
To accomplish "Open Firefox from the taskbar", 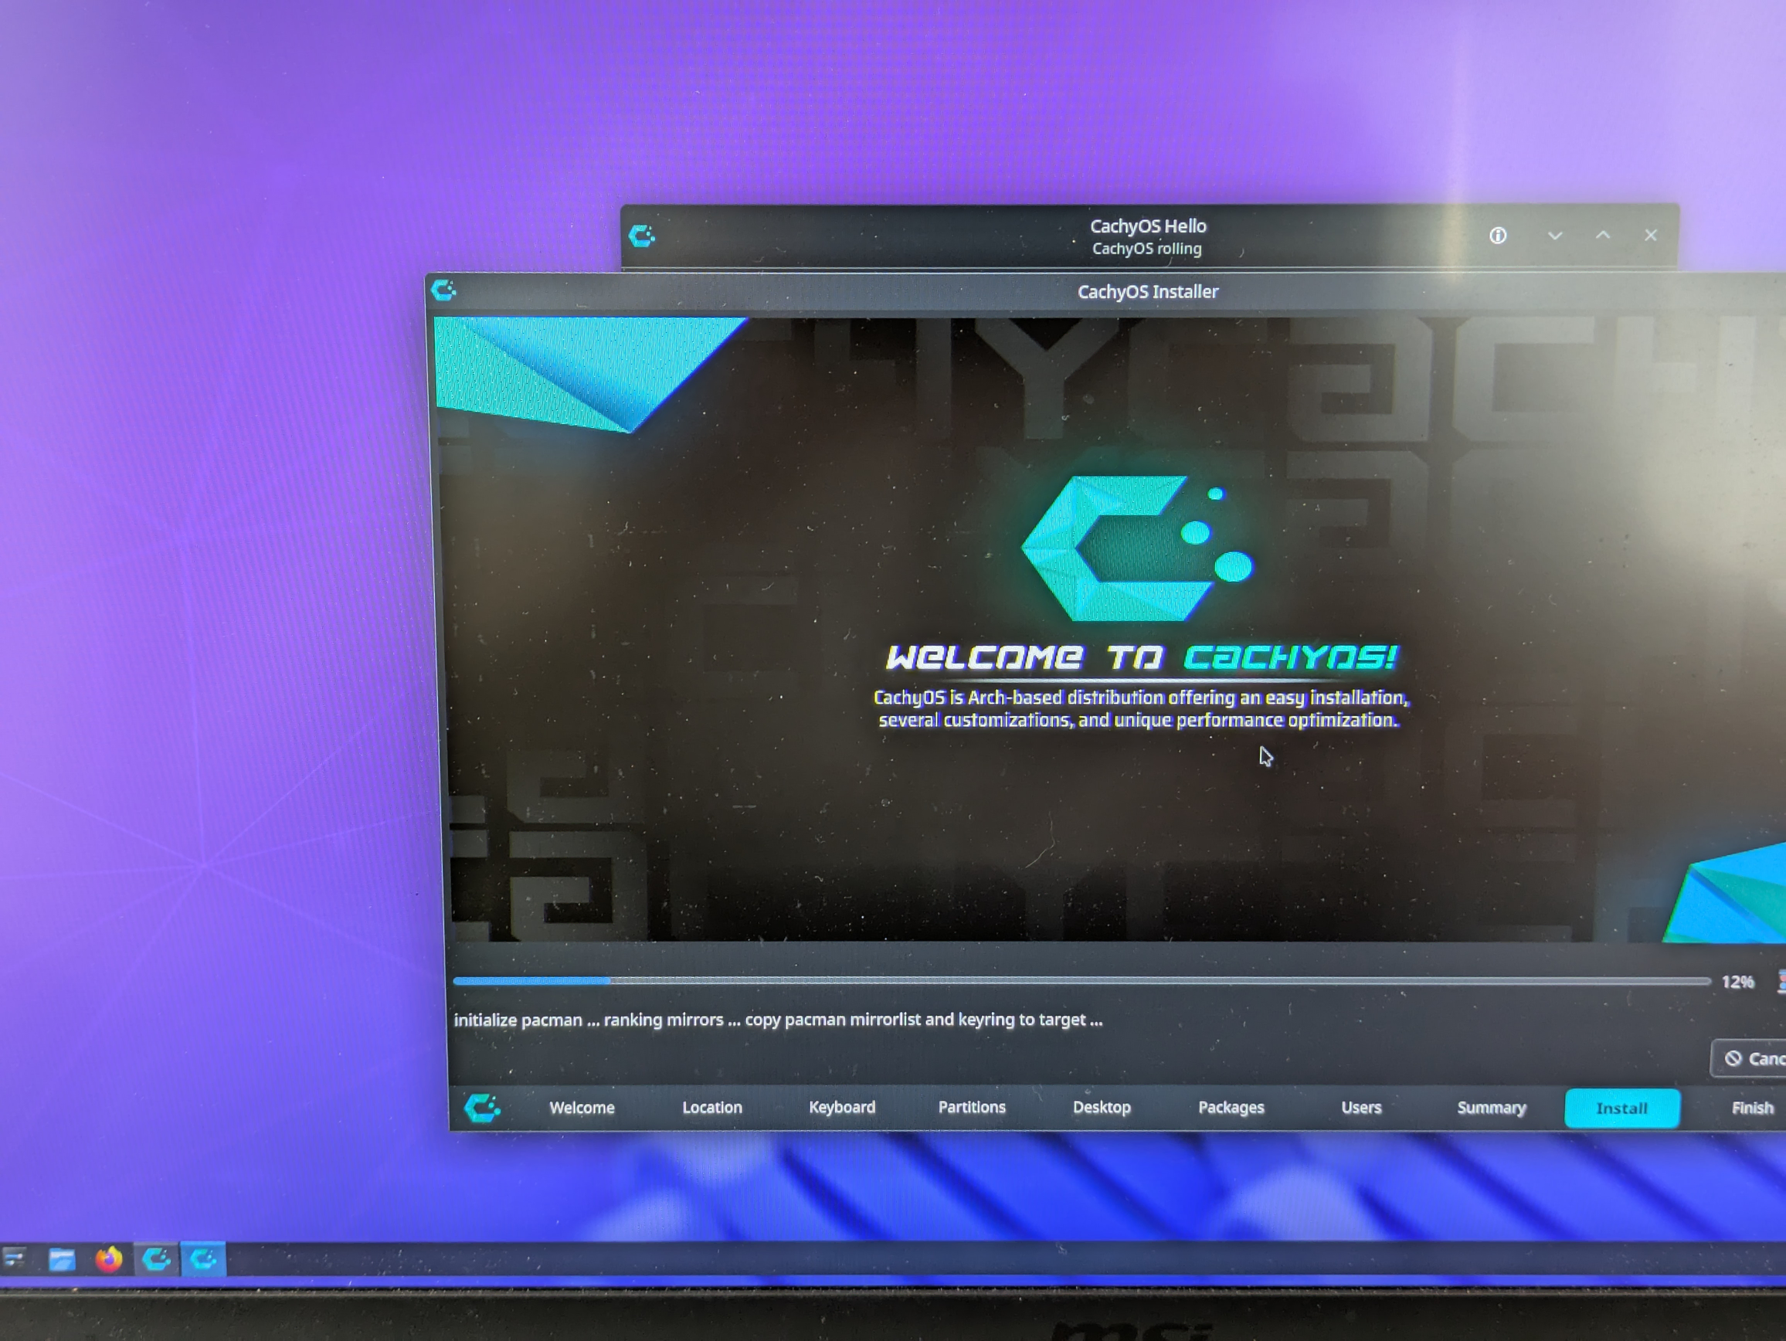I will (x=109, y=1259).
